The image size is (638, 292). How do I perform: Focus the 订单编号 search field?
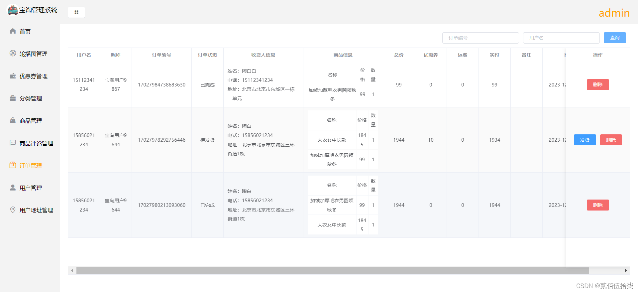click(480, 38)
